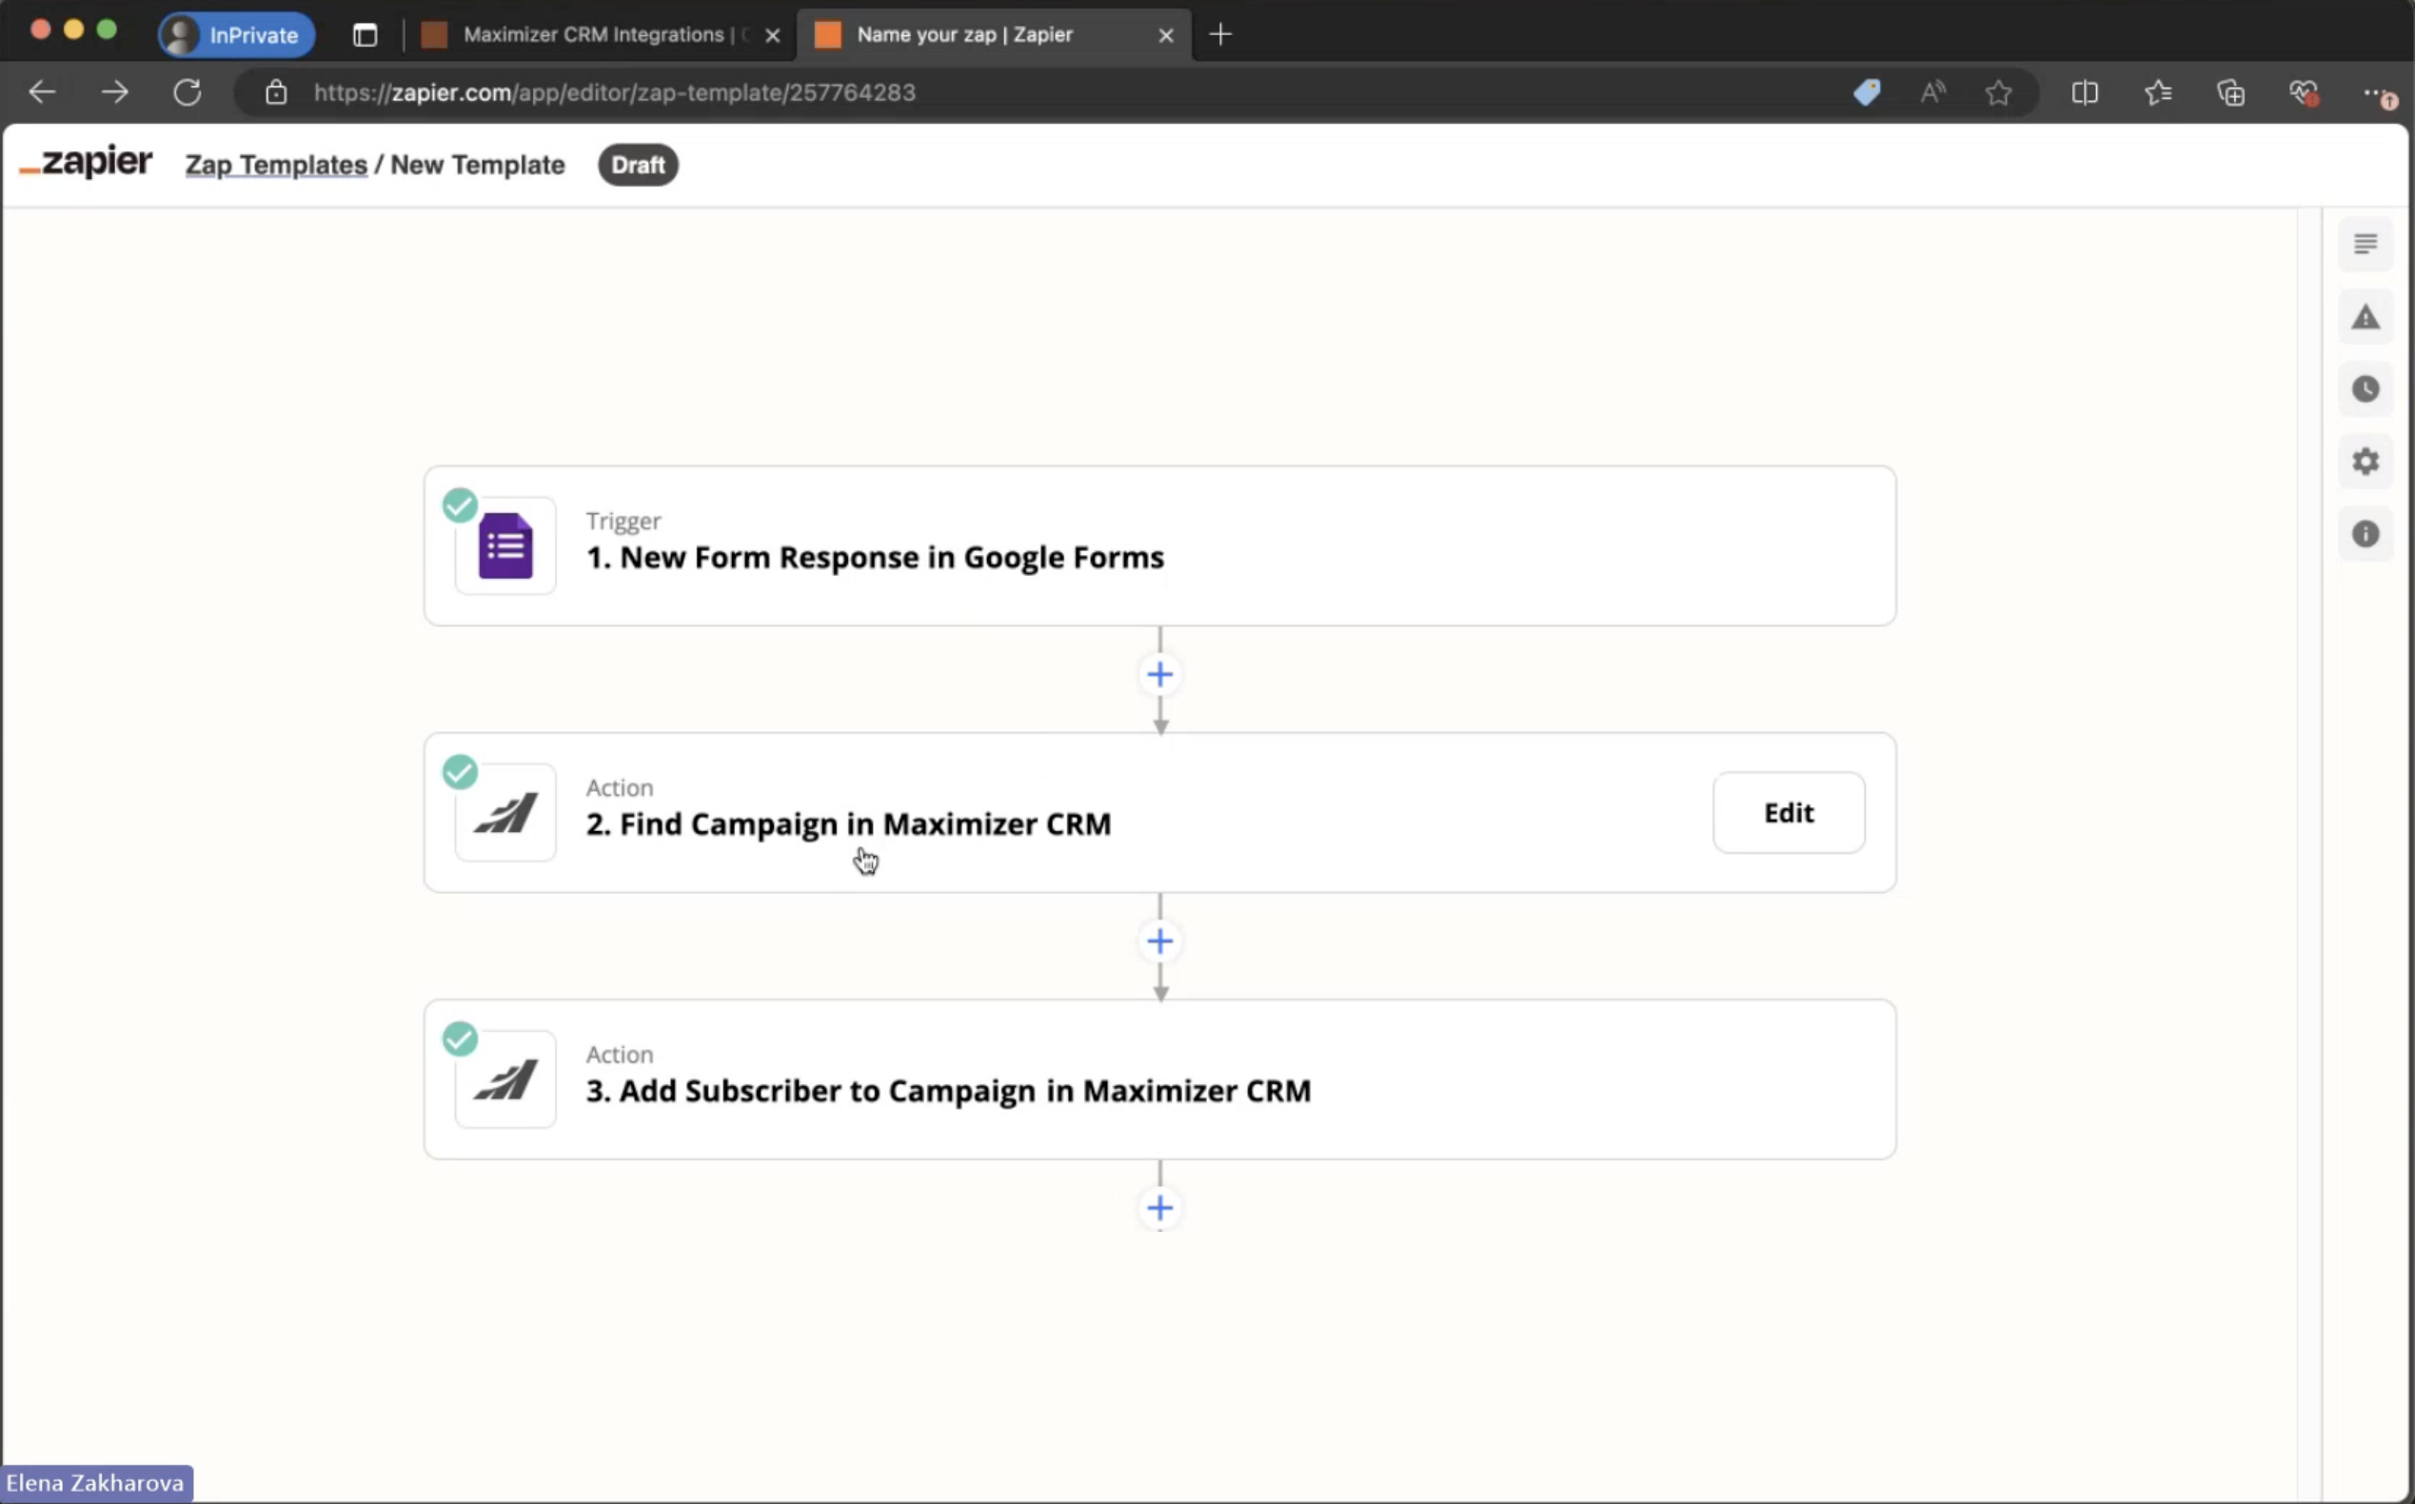2415x1504 pixels.
Task: Go back to previous page
Action: click(x=42, y=92)
